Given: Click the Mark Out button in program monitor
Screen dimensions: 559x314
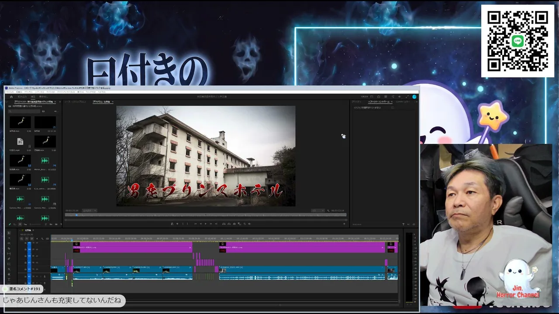Looking at the screenshot, I should coord(187,224).
